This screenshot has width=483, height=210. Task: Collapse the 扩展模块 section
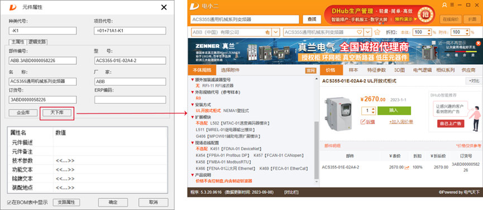click(x=193, y=117)
